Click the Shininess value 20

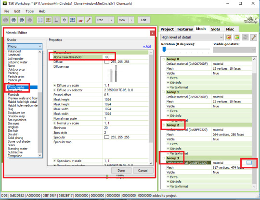coord(106,128)
